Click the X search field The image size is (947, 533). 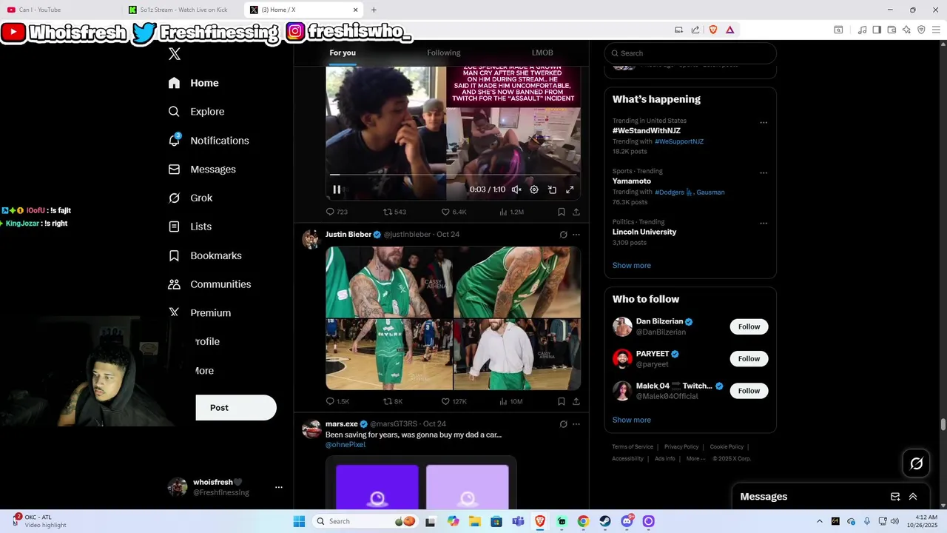[690, 53]
